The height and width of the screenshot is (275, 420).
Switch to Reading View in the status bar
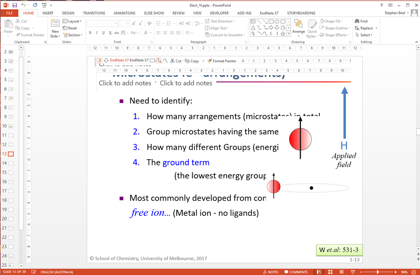pyautogui.click(x=341, y=272)
